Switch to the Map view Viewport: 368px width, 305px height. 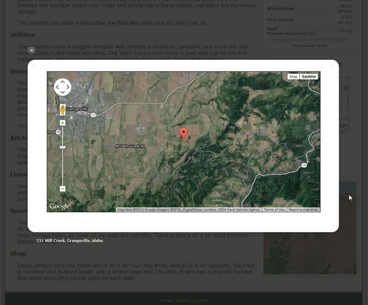click(x=293, y=76)
